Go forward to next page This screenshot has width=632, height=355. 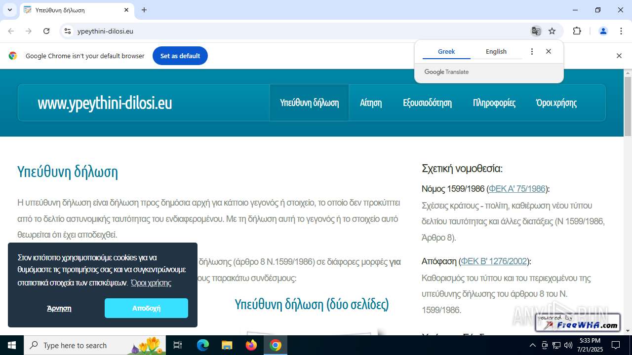[x=29, y=31]
